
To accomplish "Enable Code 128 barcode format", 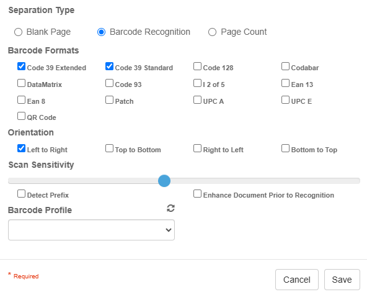I will [197, 66].
